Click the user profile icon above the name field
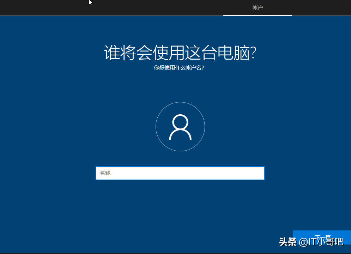Image resolution: width=351 pixels, height=254 pixels. coord(180,127)
